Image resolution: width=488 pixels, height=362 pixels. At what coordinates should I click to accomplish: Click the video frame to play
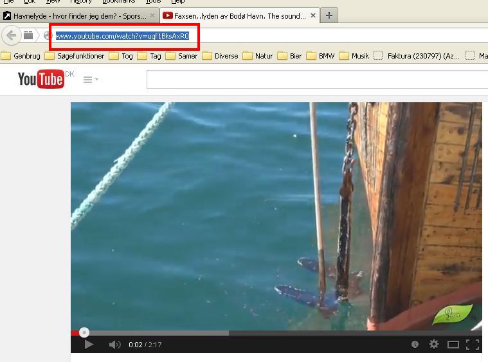276,216
